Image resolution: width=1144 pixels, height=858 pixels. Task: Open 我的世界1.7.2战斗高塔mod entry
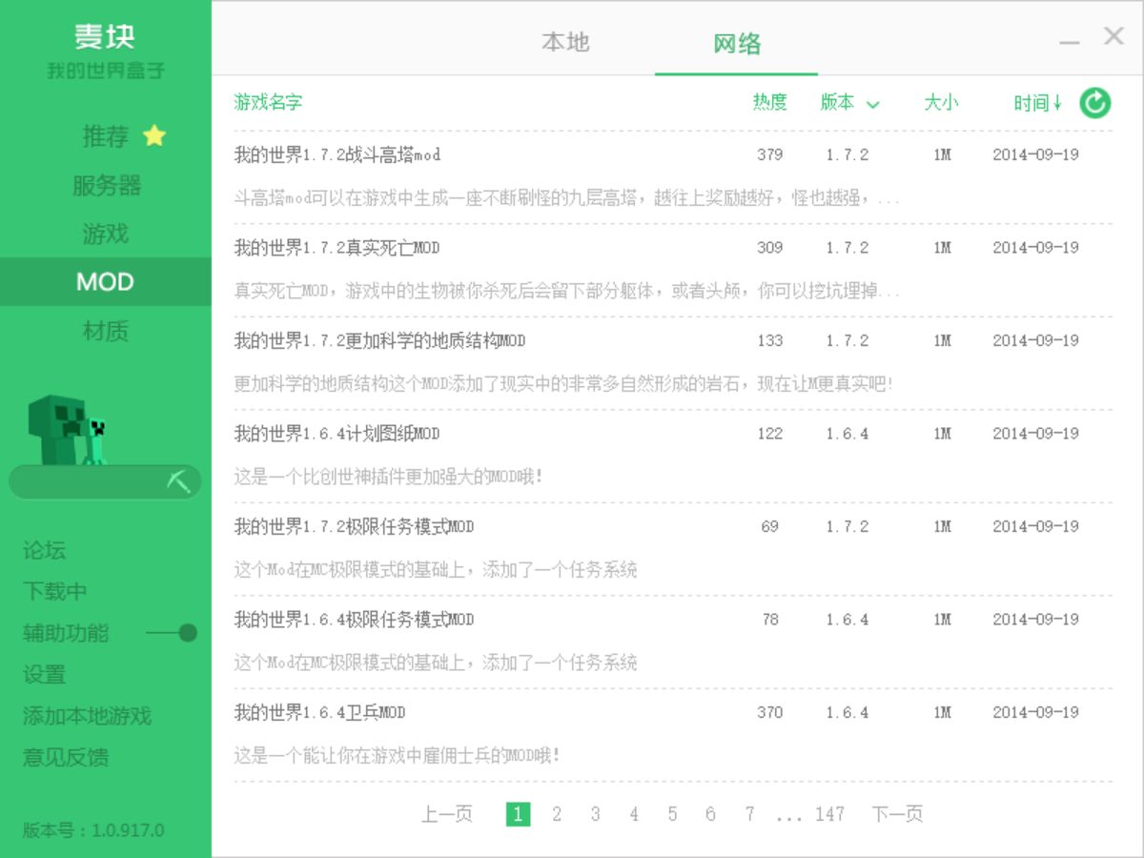338,154
